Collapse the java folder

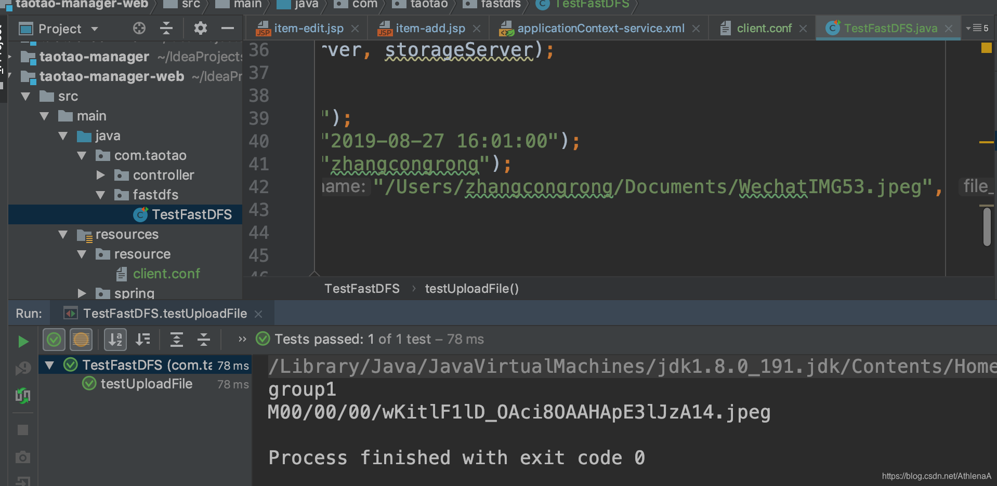63,136
